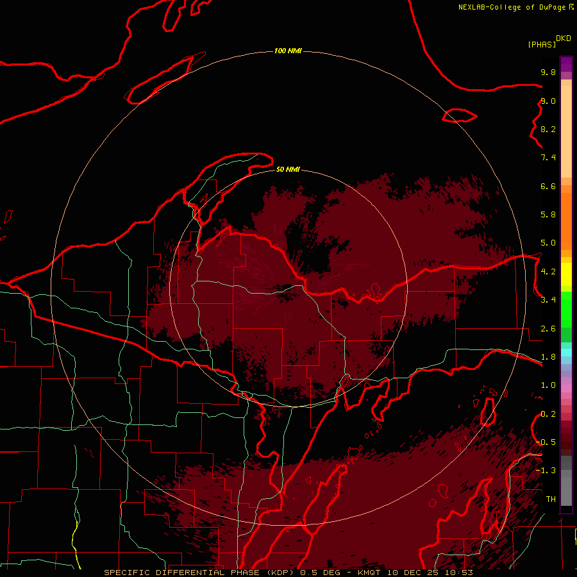Click the 10:53 timestamp text
This screenshot has width=577, height=577.
458,573
